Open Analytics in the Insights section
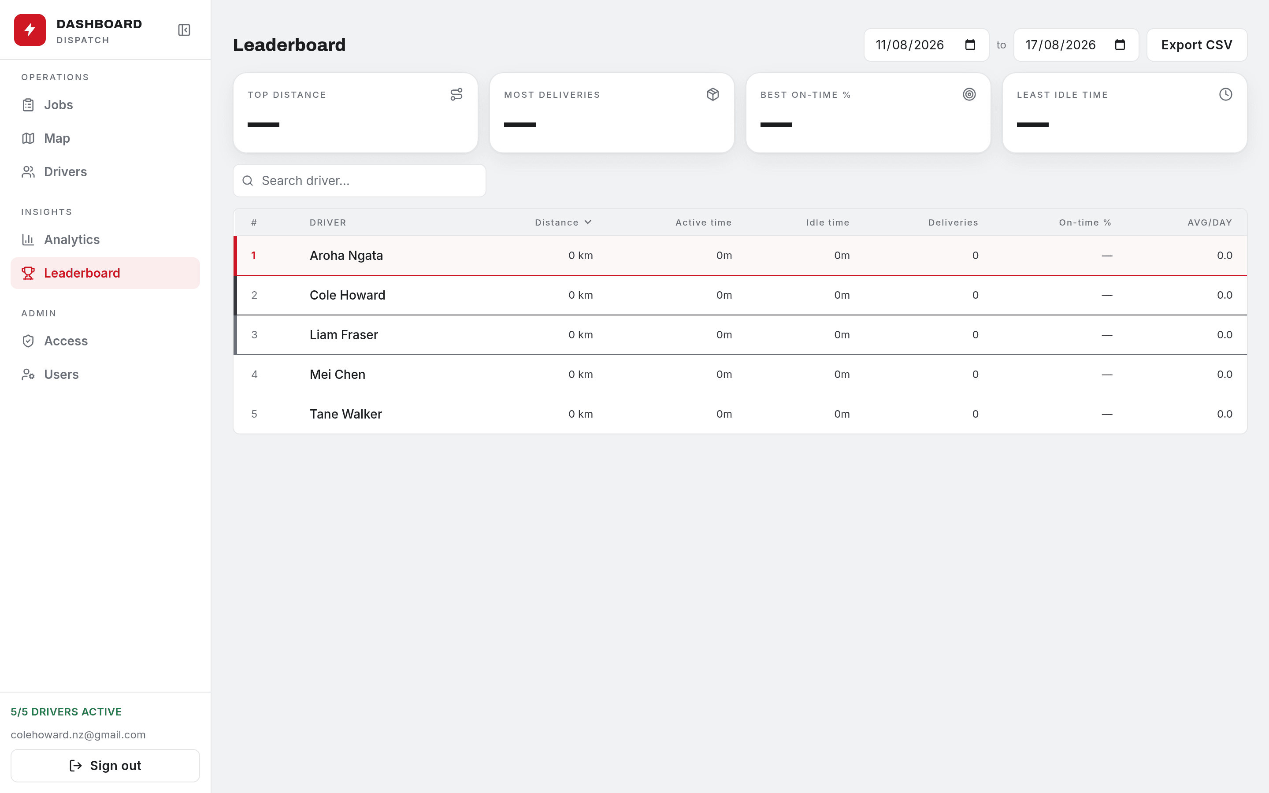This screenshot has width=1269, height=793. (x=105, y=240)
